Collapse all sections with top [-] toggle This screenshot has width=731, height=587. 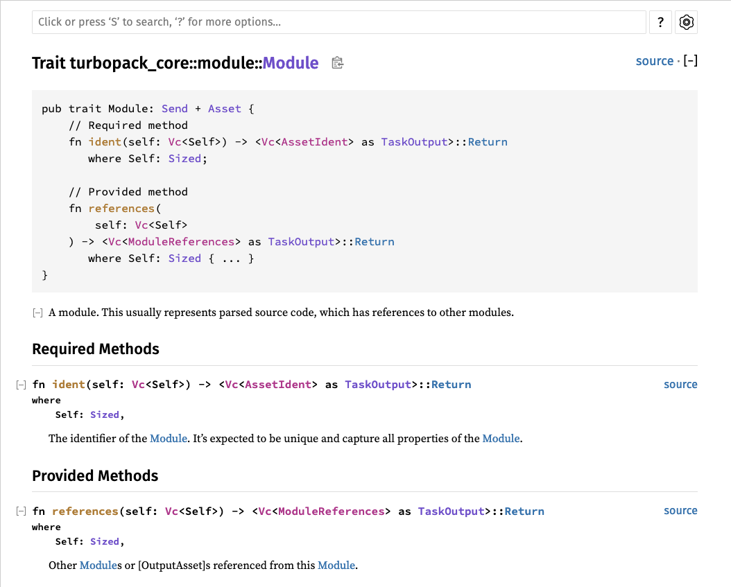click(x=691, y=61)
